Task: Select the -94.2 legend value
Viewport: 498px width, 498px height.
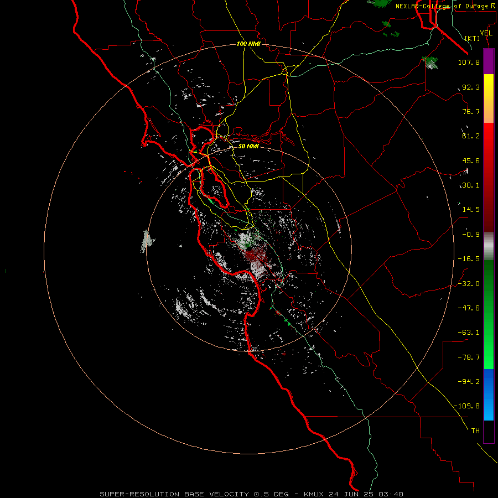Action: pos(469,381)
